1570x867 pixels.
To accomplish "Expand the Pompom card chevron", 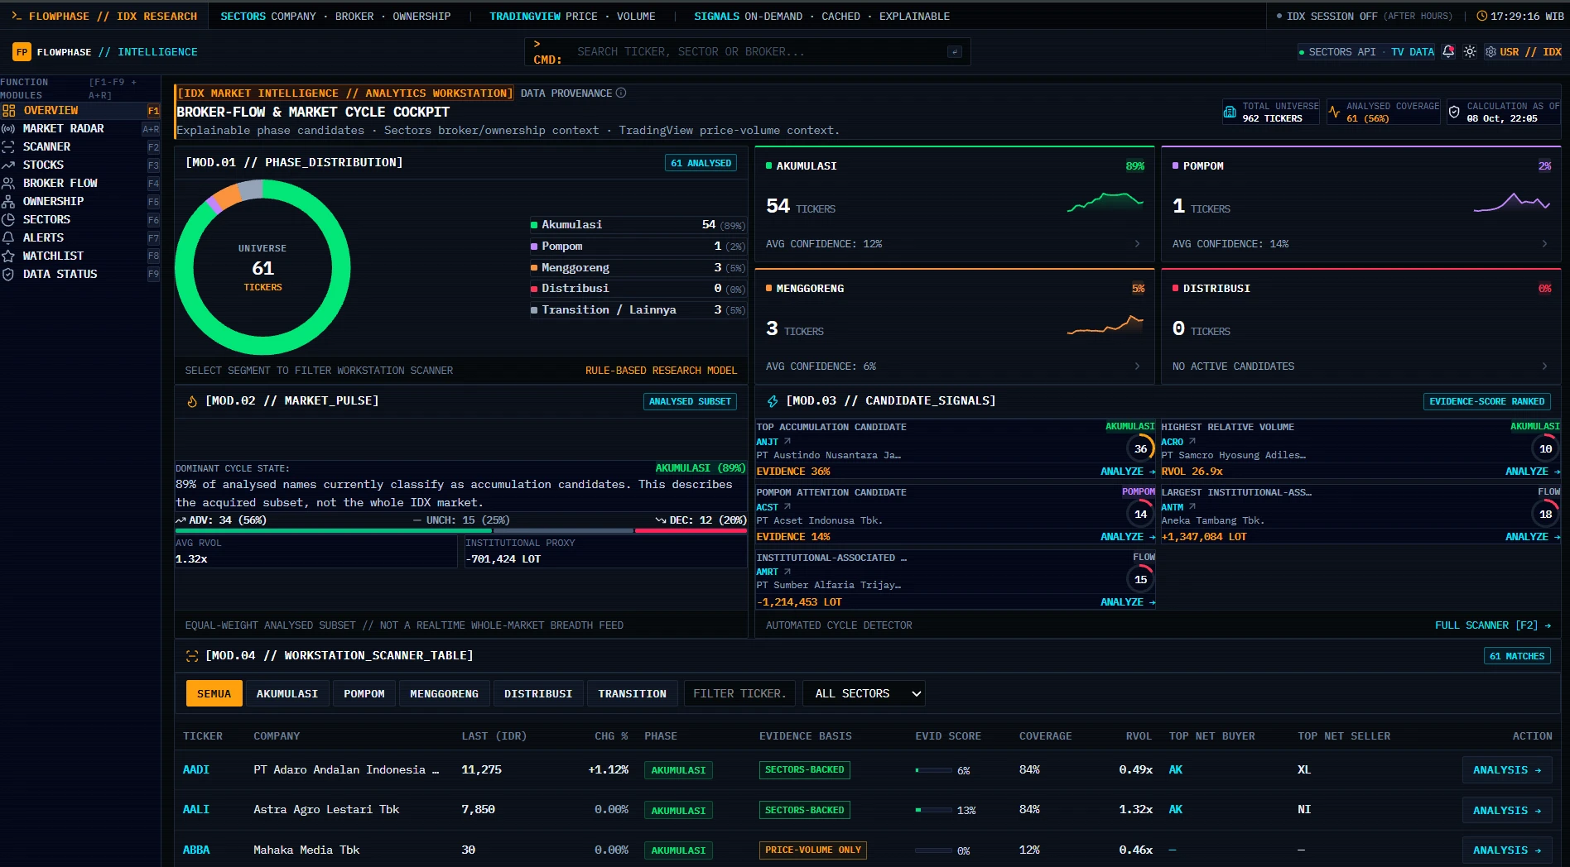I will [x=1544, y=243].
